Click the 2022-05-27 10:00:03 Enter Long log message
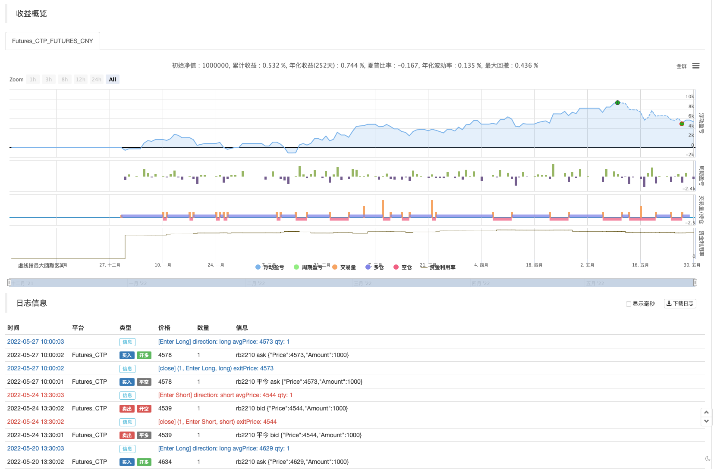714x469 pixels. (x=223, y=342)
